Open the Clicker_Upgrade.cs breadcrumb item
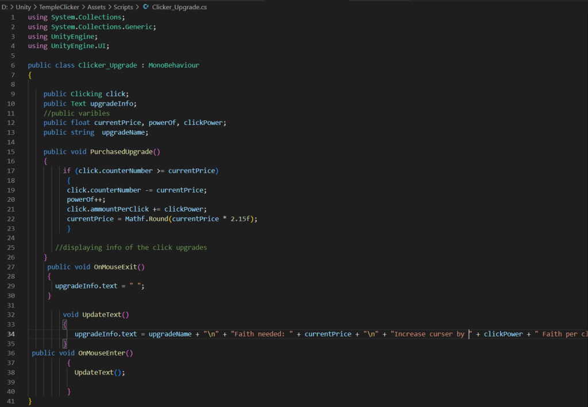588x407 pixels. [179, 7]
